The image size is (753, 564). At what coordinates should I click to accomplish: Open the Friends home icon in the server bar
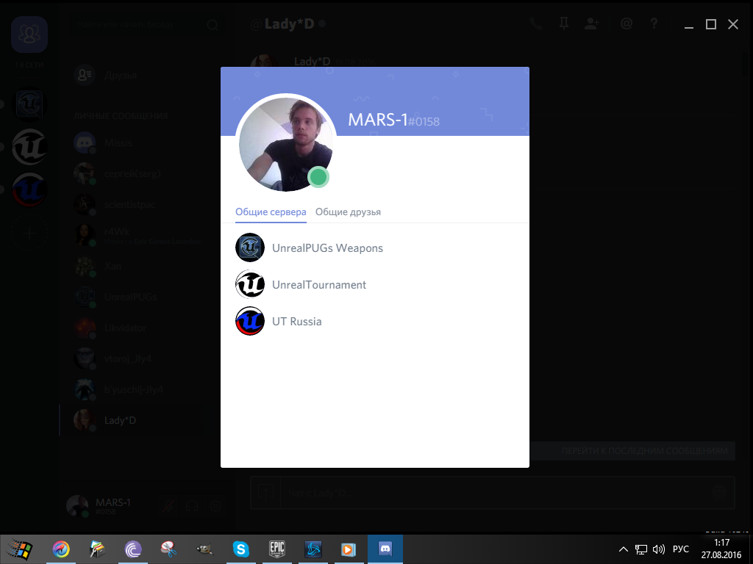coord(29,35)
